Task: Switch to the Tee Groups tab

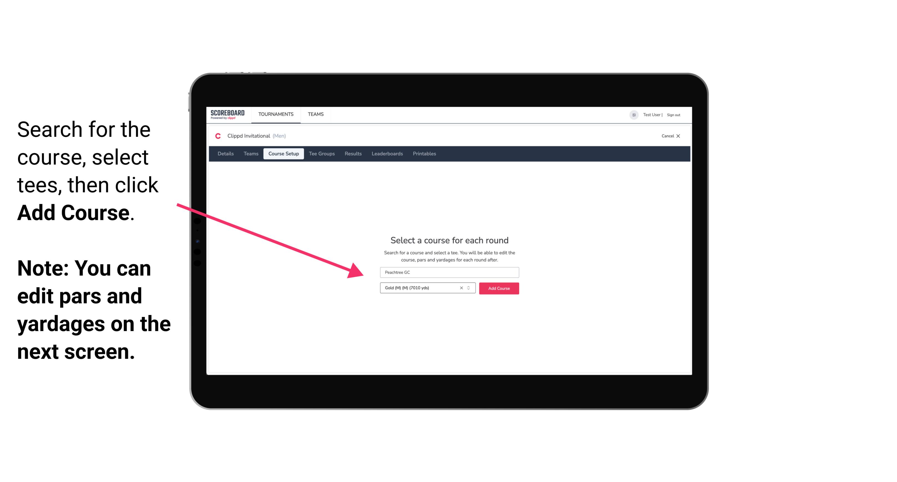Action: [321, 154]
